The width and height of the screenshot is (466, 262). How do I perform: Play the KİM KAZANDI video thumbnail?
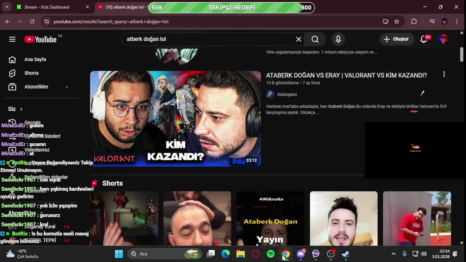(175, 119)
